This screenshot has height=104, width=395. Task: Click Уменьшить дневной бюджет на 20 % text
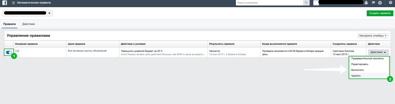pos(142,51)
